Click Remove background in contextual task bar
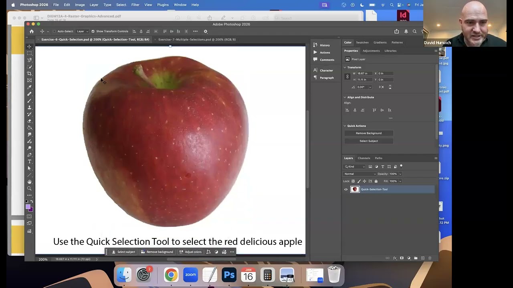The width and height of the screenshot is (513, 288). click(157, 252)
